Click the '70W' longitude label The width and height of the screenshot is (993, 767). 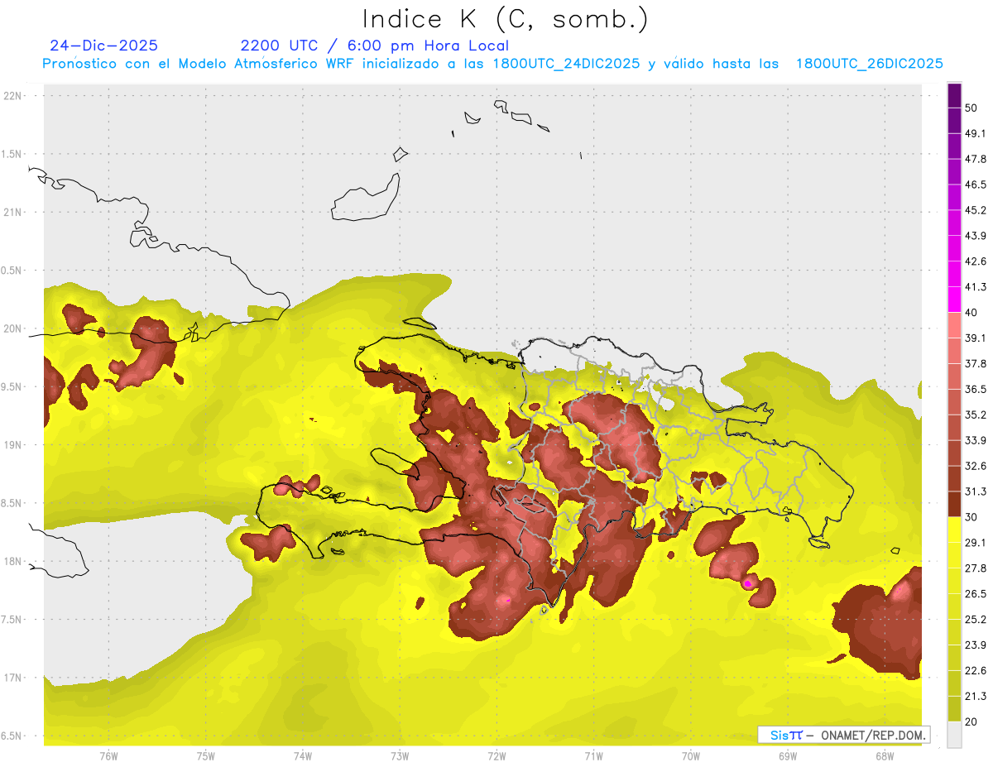click(691, 756)
